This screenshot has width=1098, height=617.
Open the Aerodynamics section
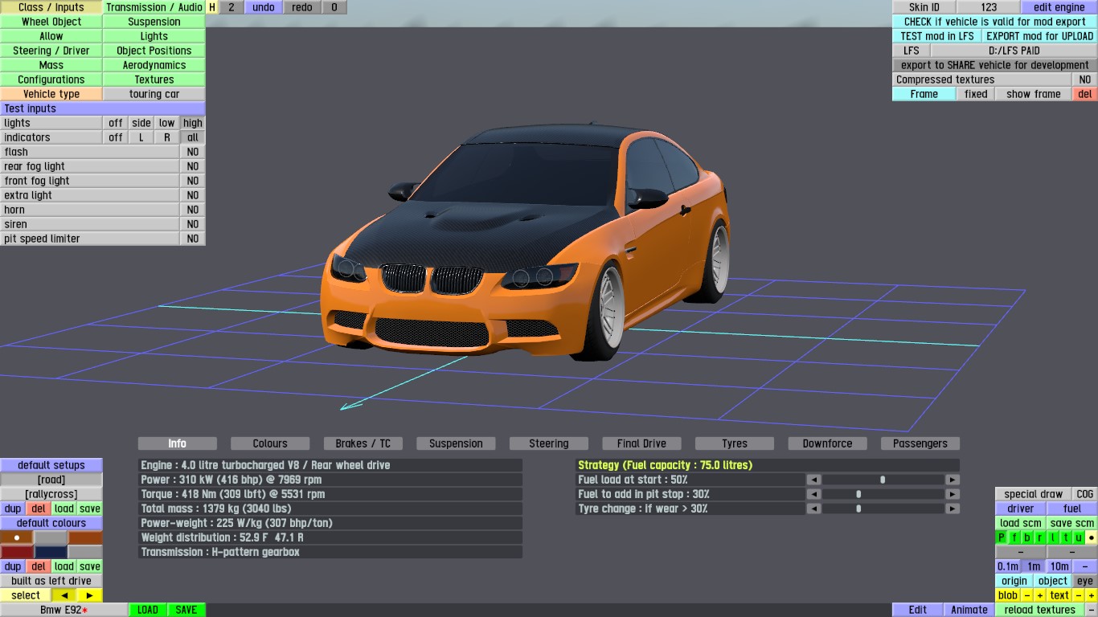point(154,65)
